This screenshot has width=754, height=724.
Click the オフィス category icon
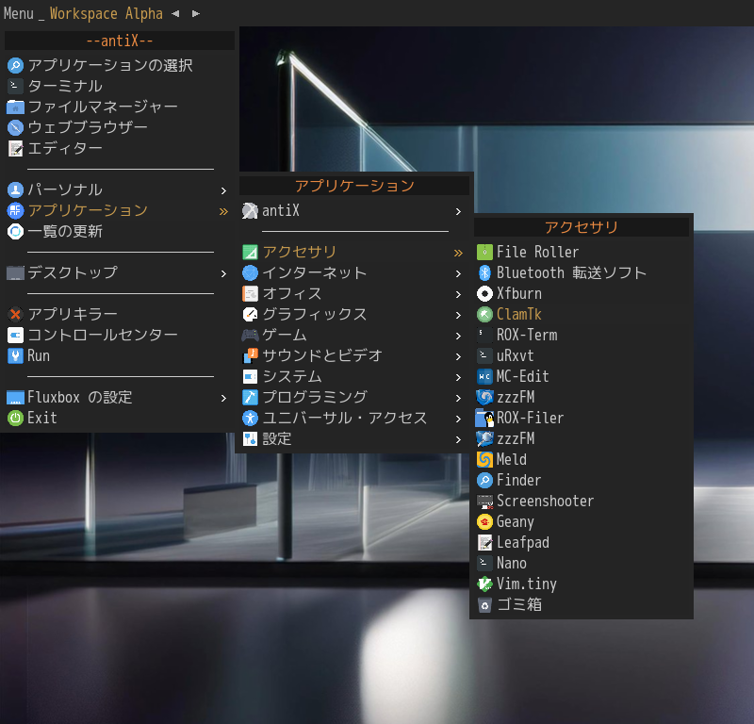click(250, 293)
